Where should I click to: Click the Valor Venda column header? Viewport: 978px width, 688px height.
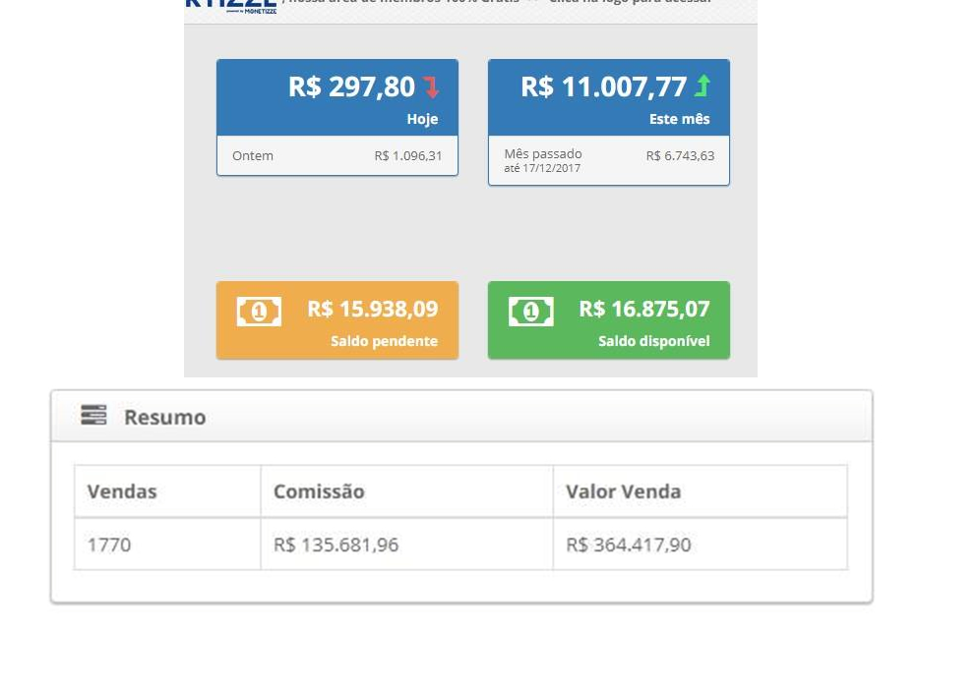[x=700, y=491]
